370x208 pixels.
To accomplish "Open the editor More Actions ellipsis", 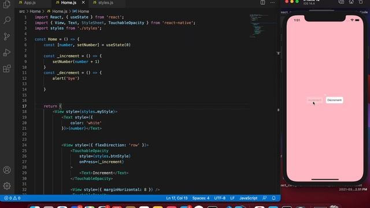I will 272,2.
